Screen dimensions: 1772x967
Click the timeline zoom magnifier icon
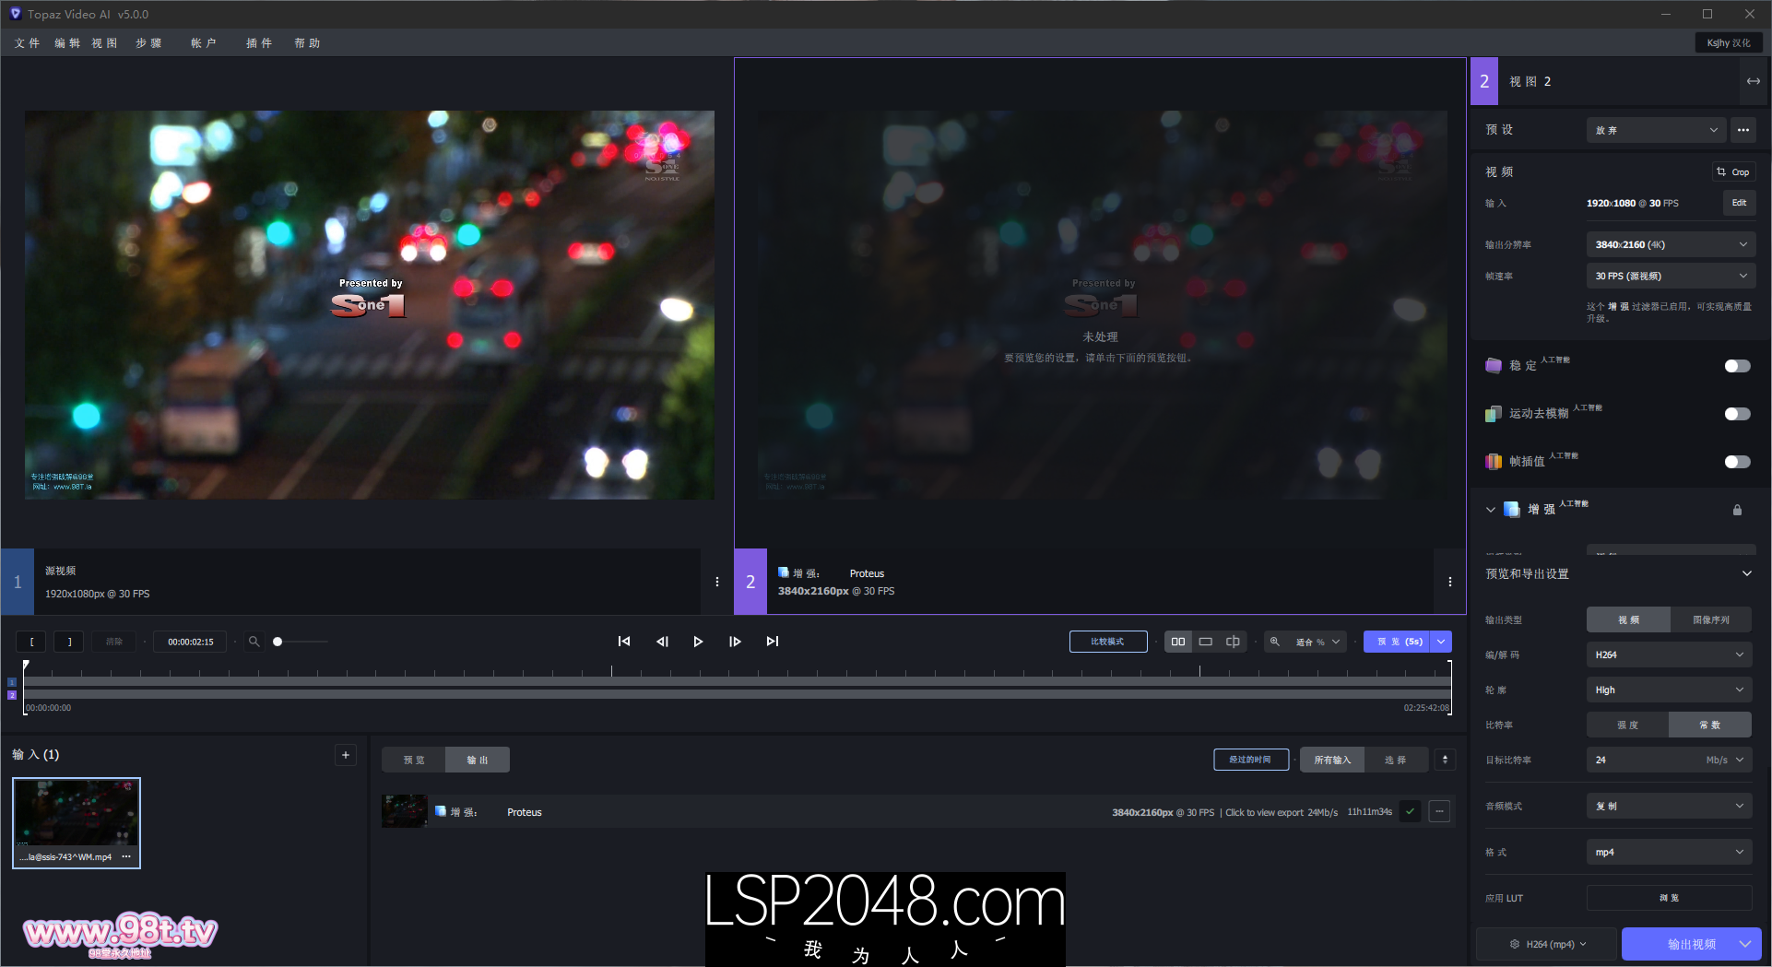click(x=254, y=642)
